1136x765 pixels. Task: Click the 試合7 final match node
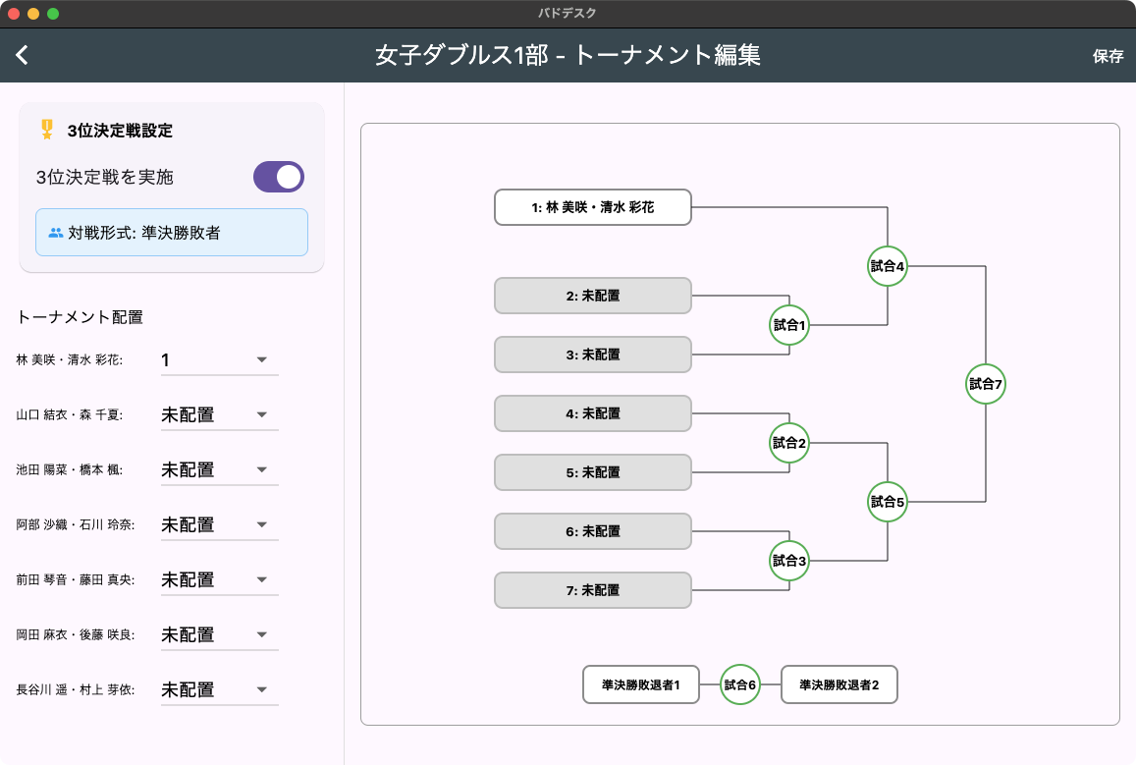[x=986, y=384]
